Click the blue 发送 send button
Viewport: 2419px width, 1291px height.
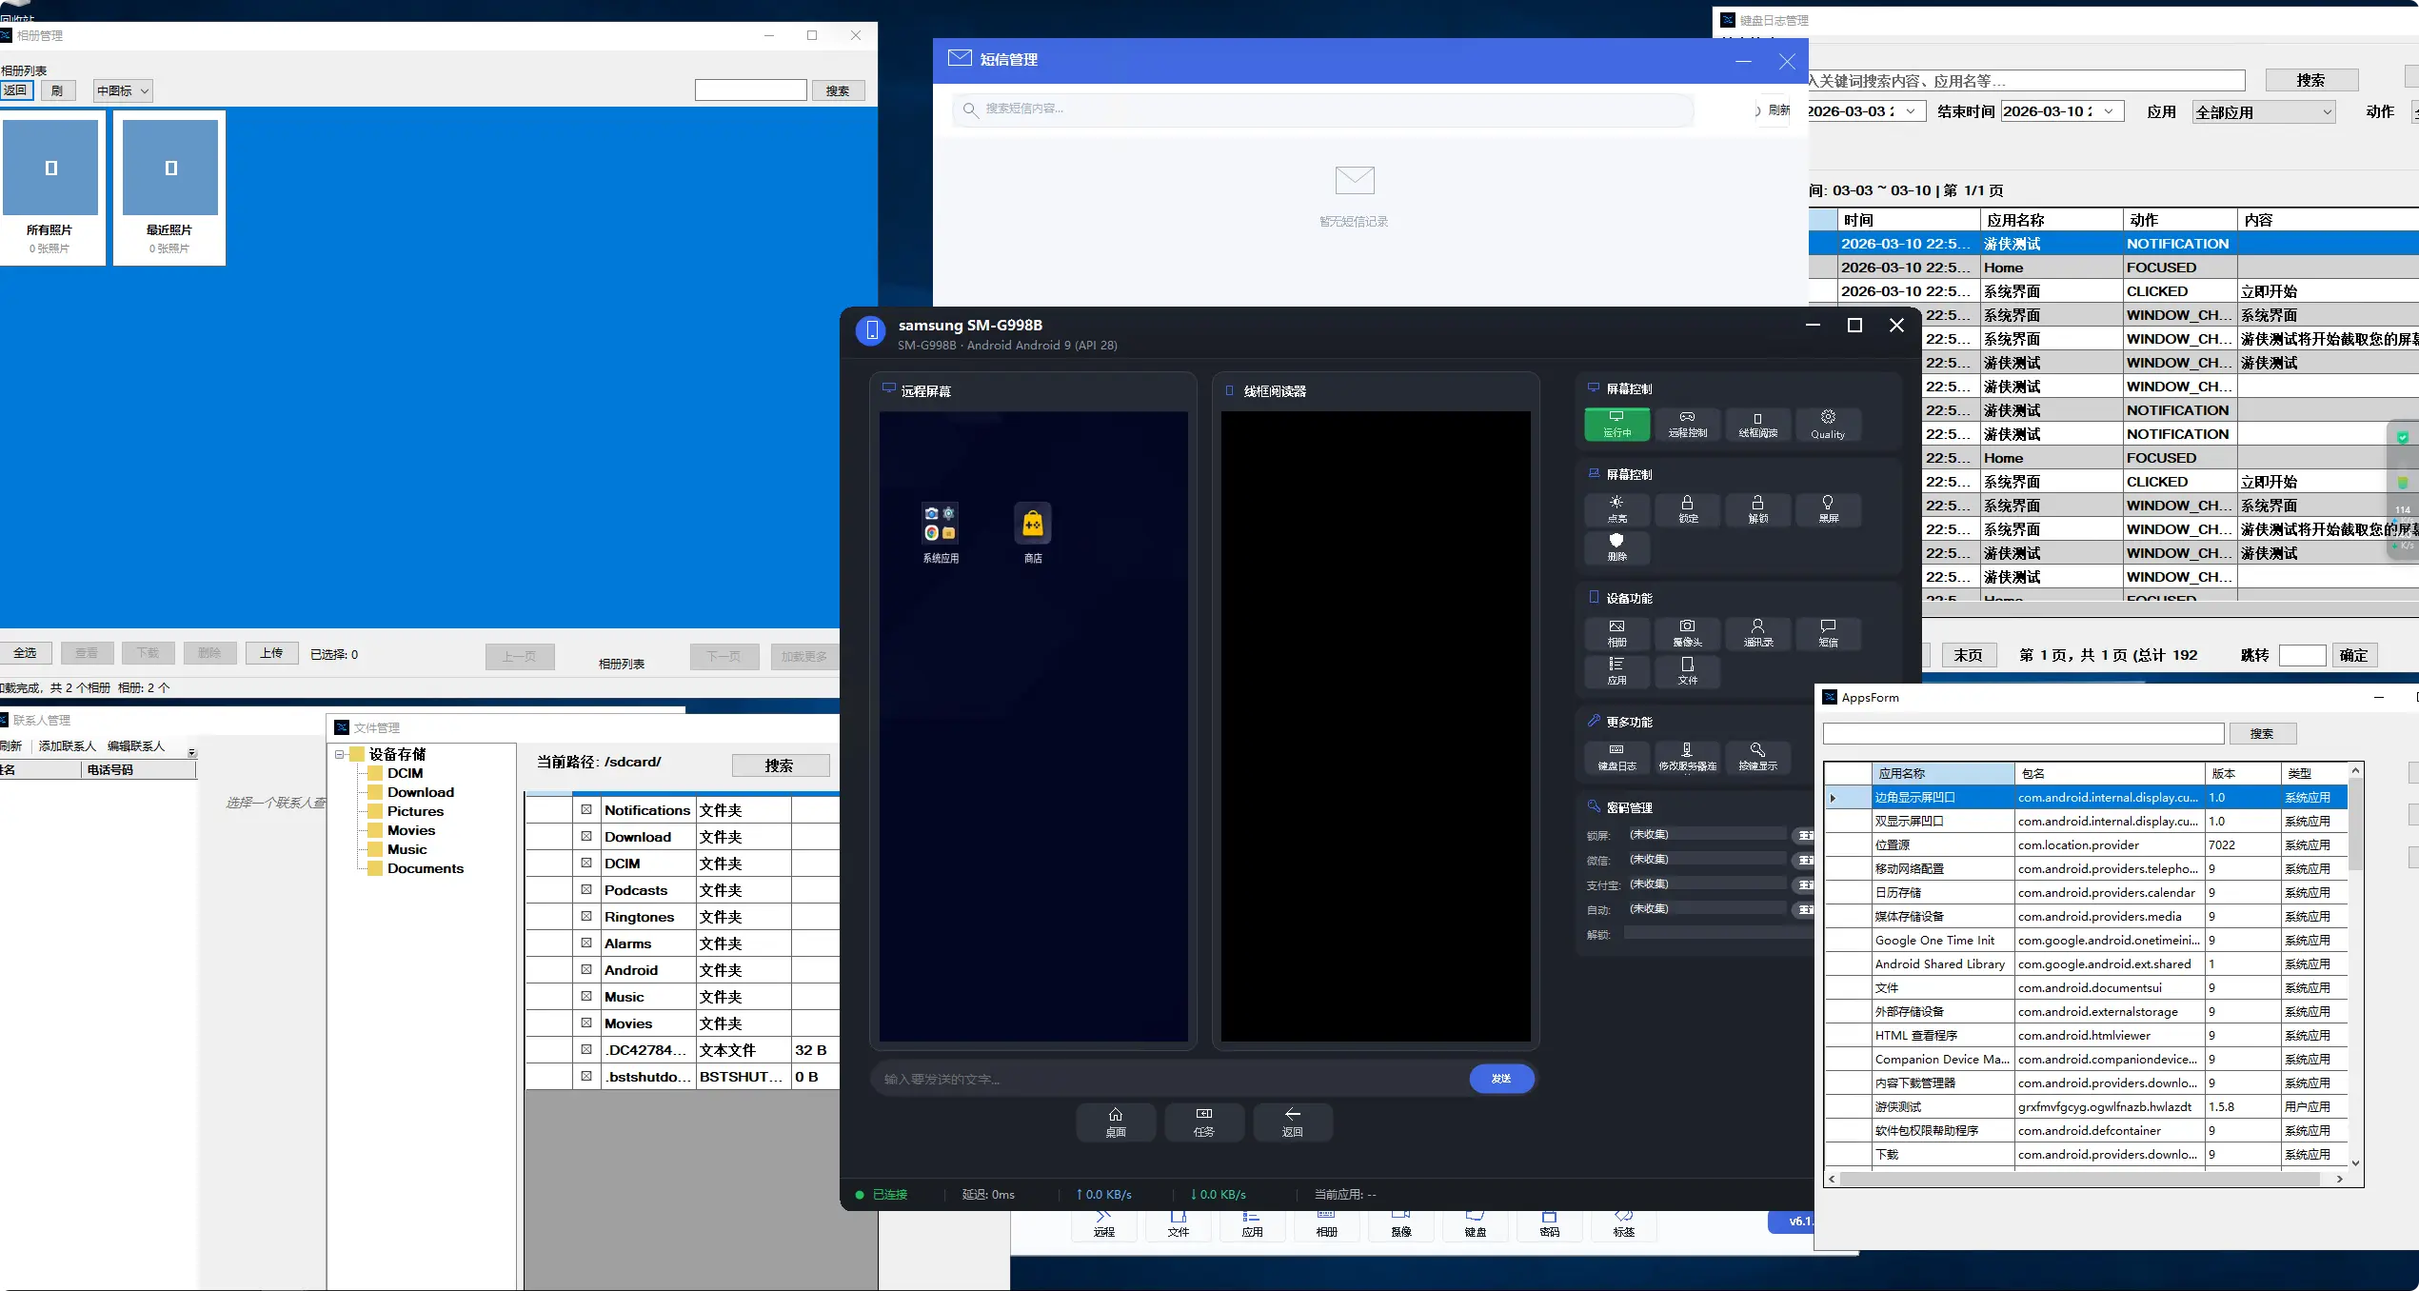click(x=1500, y=1078)
